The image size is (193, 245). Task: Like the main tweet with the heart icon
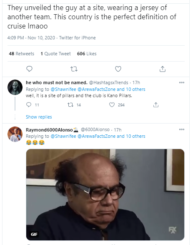[x=118, y=69]
